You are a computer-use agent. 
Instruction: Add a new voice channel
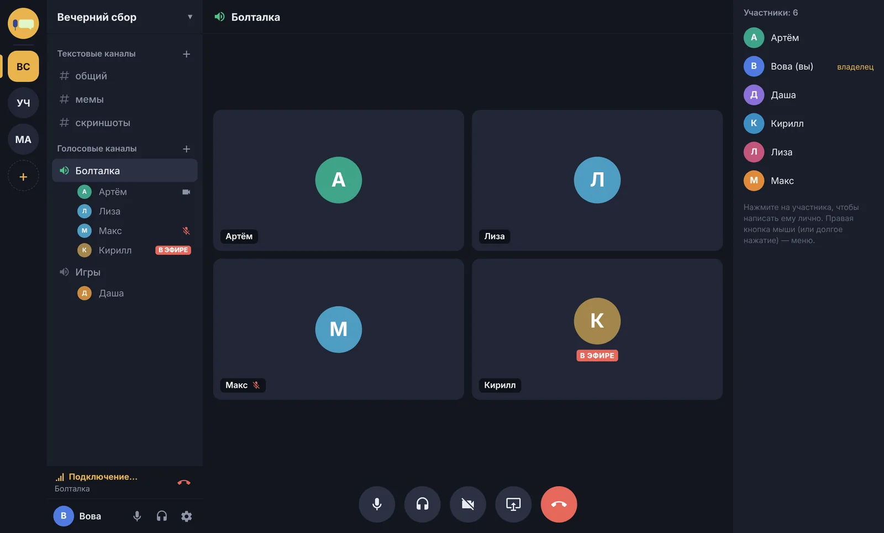click(186, 149)
